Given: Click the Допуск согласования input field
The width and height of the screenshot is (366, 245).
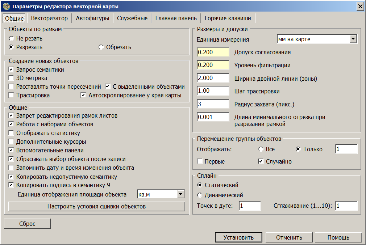Looking at the screenshot, I should (x=213, y=52).
